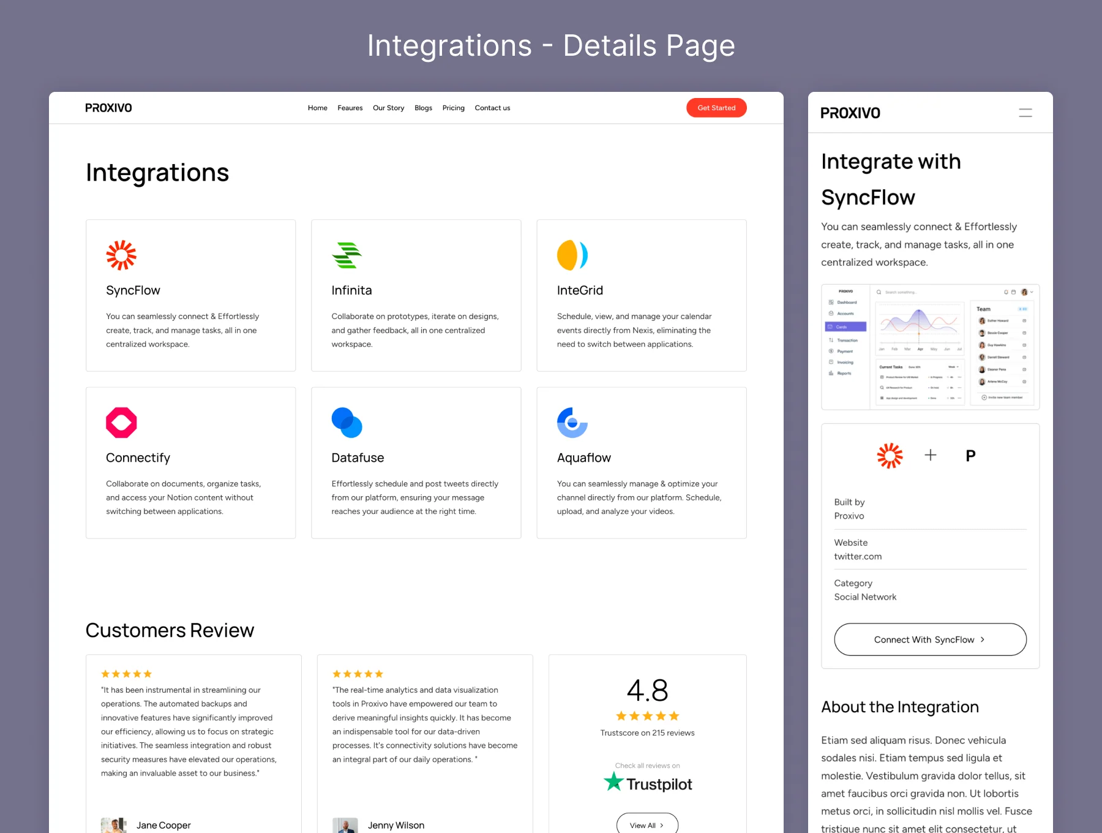Viewport: 1102px width, 833px height.
Task: Click the Jane Cooper name
Action: [x=163, y=826]
